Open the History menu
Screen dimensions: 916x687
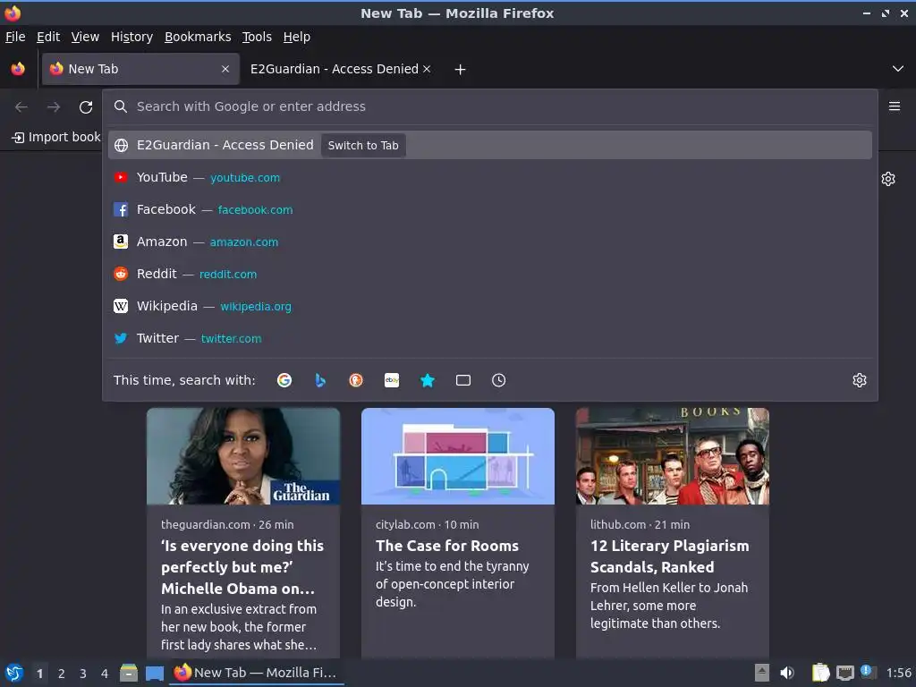(x=132, y=37)
